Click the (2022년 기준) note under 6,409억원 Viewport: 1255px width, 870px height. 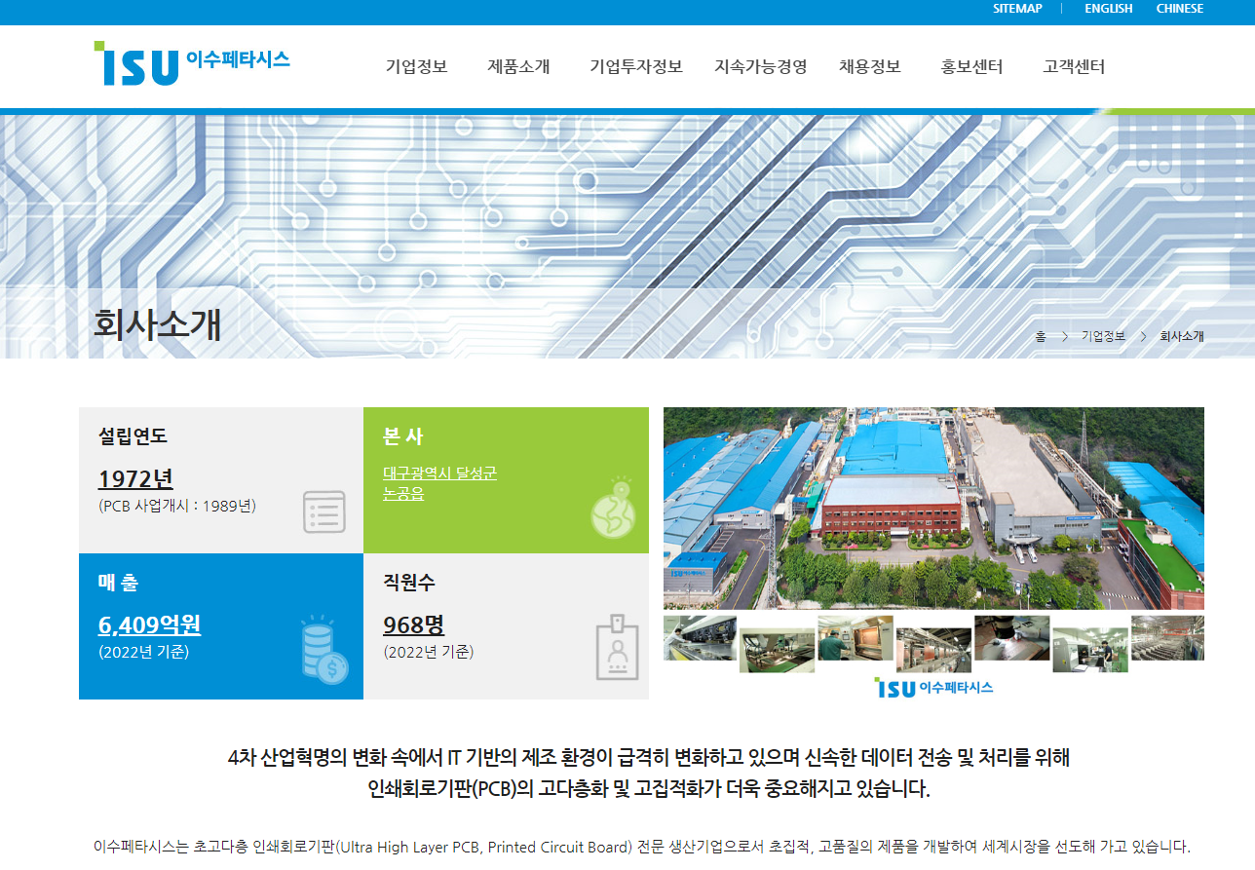click(x=144, y=652)
